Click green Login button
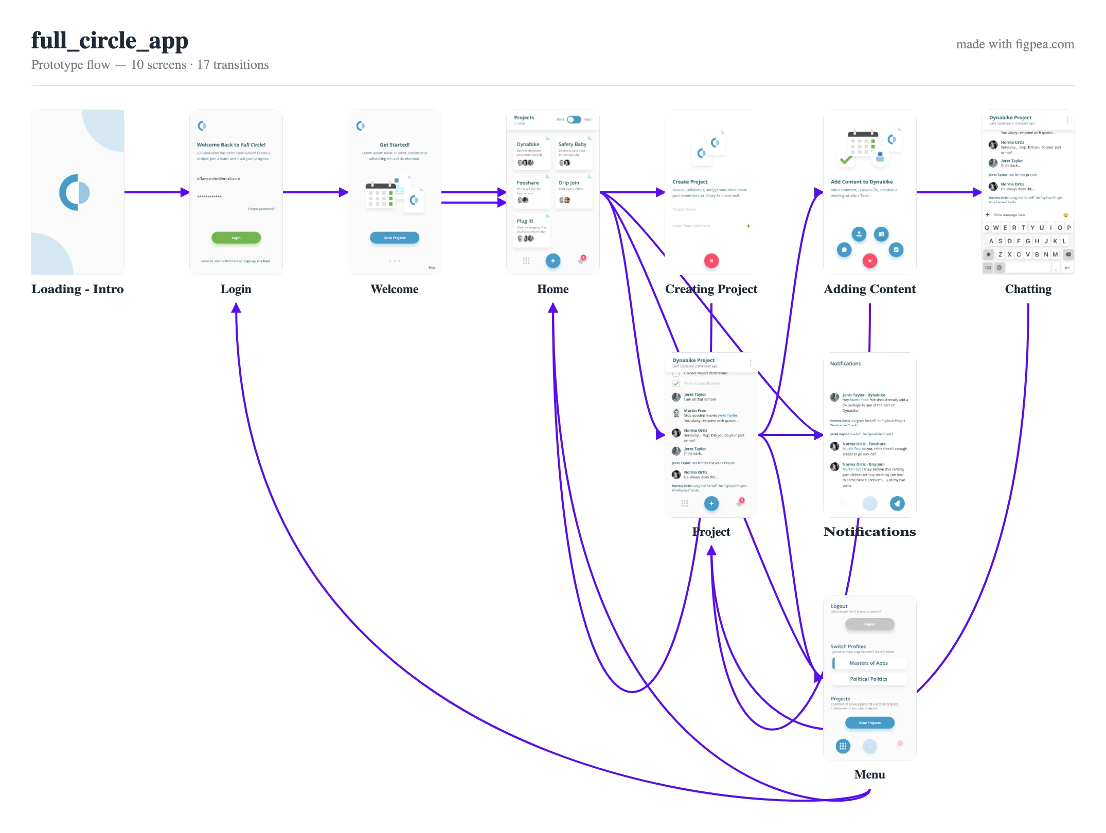This screenshot has width=1106, height=833. pos(236,238)
